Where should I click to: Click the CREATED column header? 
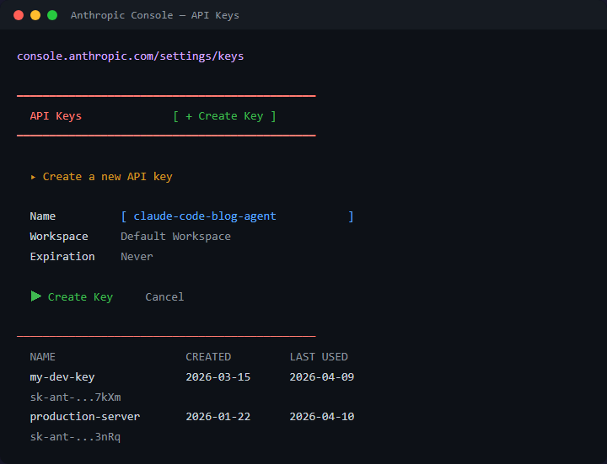click(208, 356)
